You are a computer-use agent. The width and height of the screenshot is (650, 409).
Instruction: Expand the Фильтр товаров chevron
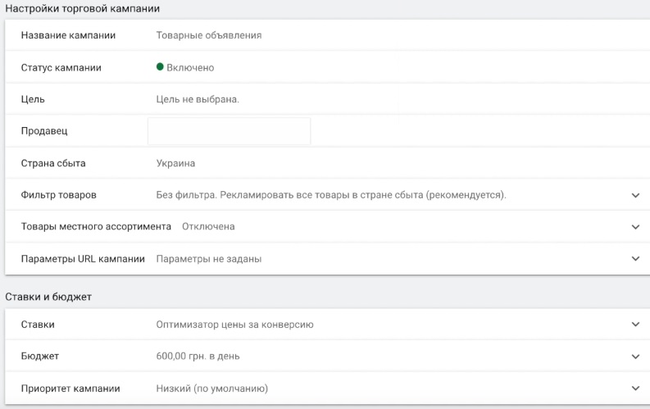coord(635,195)
